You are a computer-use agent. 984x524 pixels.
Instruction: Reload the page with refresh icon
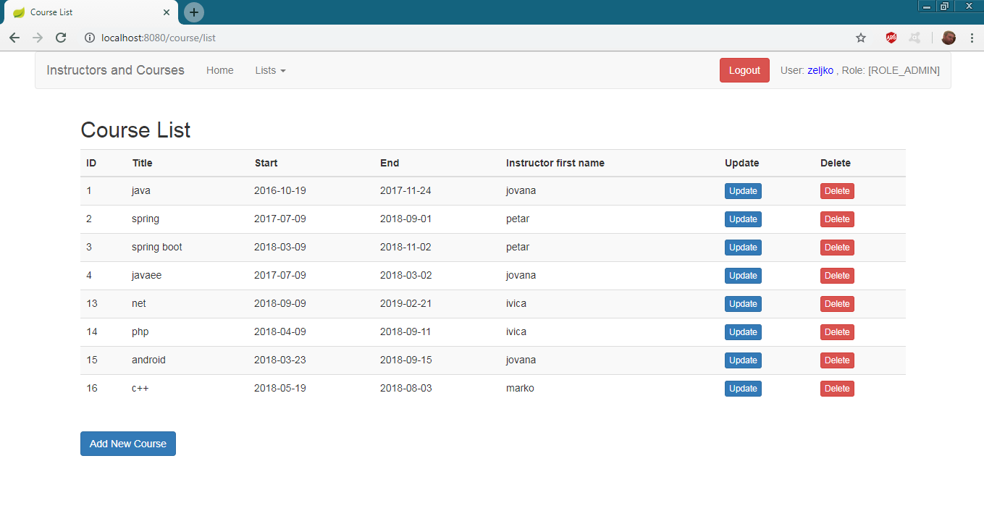(61, 38)
